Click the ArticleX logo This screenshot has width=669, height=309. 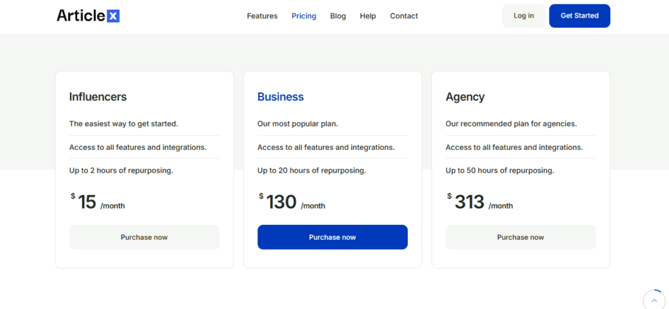(x=88, y=16)
